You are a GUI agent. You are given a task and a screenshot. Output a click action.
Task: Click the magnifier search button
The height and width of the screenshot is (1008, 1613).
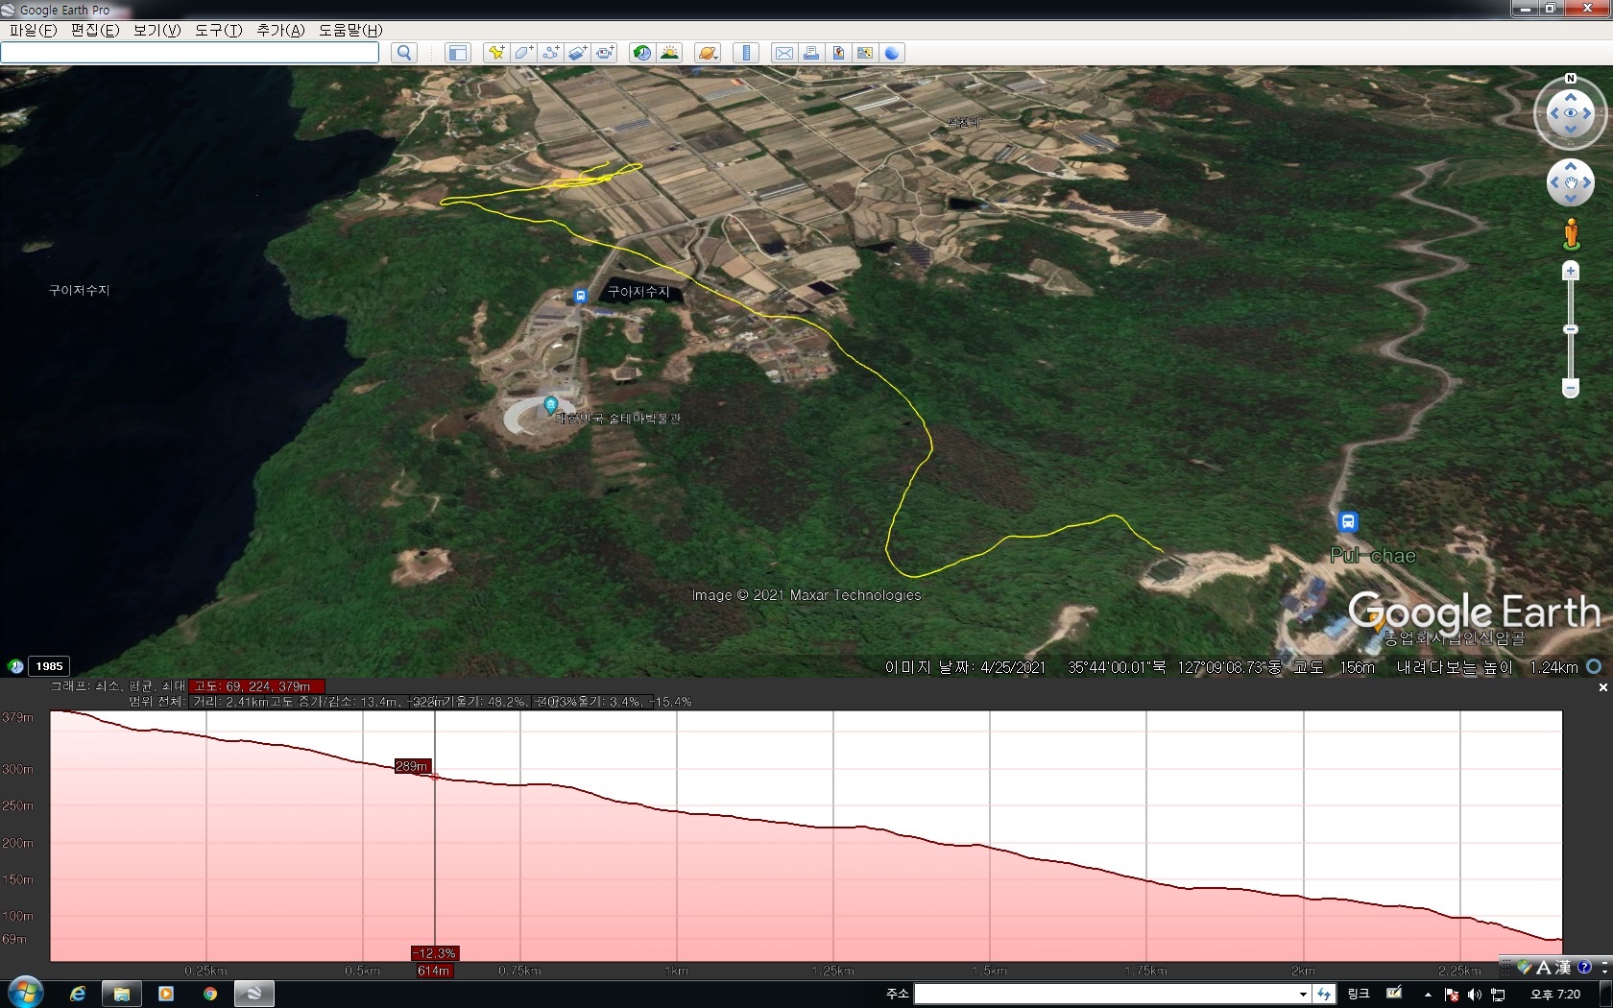(x=404, y=53)
